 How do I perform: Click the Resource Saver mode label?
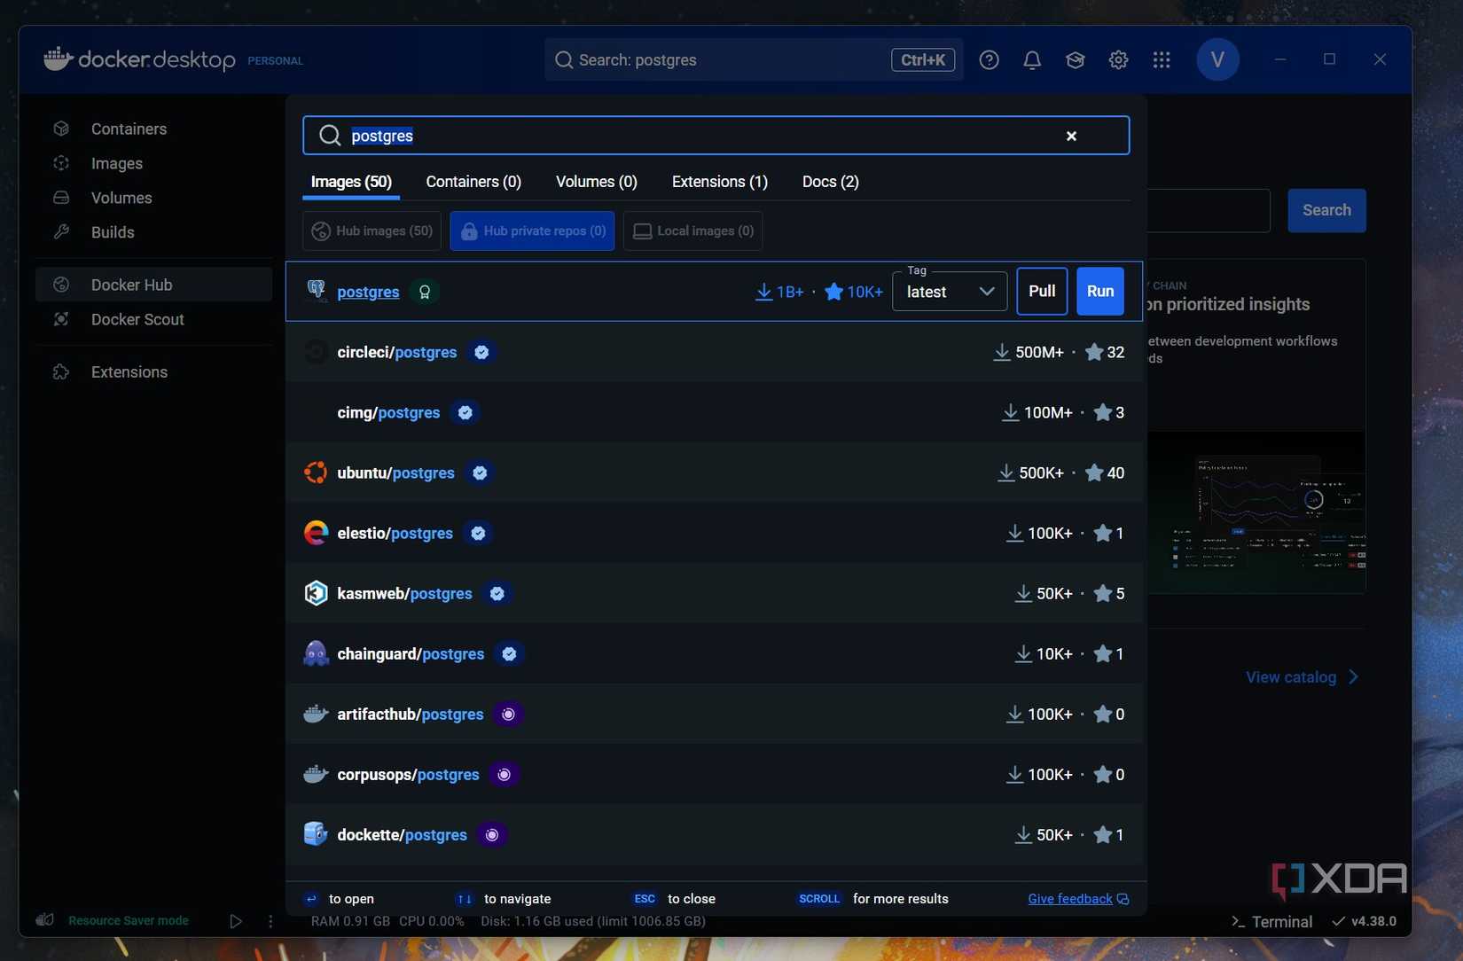(x=129, y=921)
